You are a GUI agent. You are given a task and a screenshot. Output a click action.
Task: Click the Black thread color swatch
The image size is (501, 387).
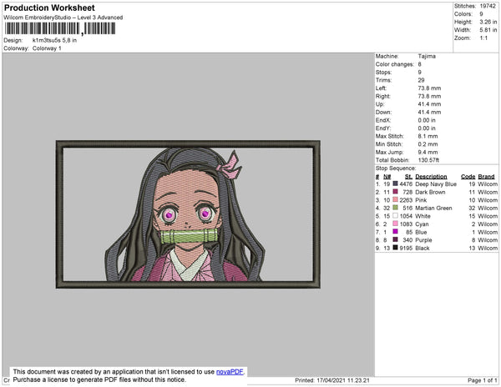tap(395, 248)
